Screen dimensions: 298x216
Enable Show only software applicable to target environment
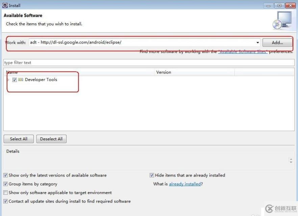click(6, 193)
